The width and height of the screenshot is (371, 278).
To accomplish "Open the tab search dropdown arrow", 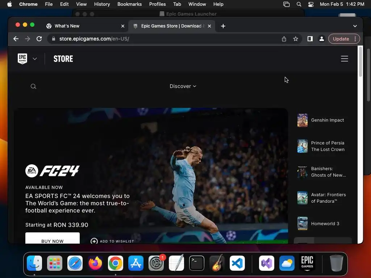I will click(x=355, y=26).
